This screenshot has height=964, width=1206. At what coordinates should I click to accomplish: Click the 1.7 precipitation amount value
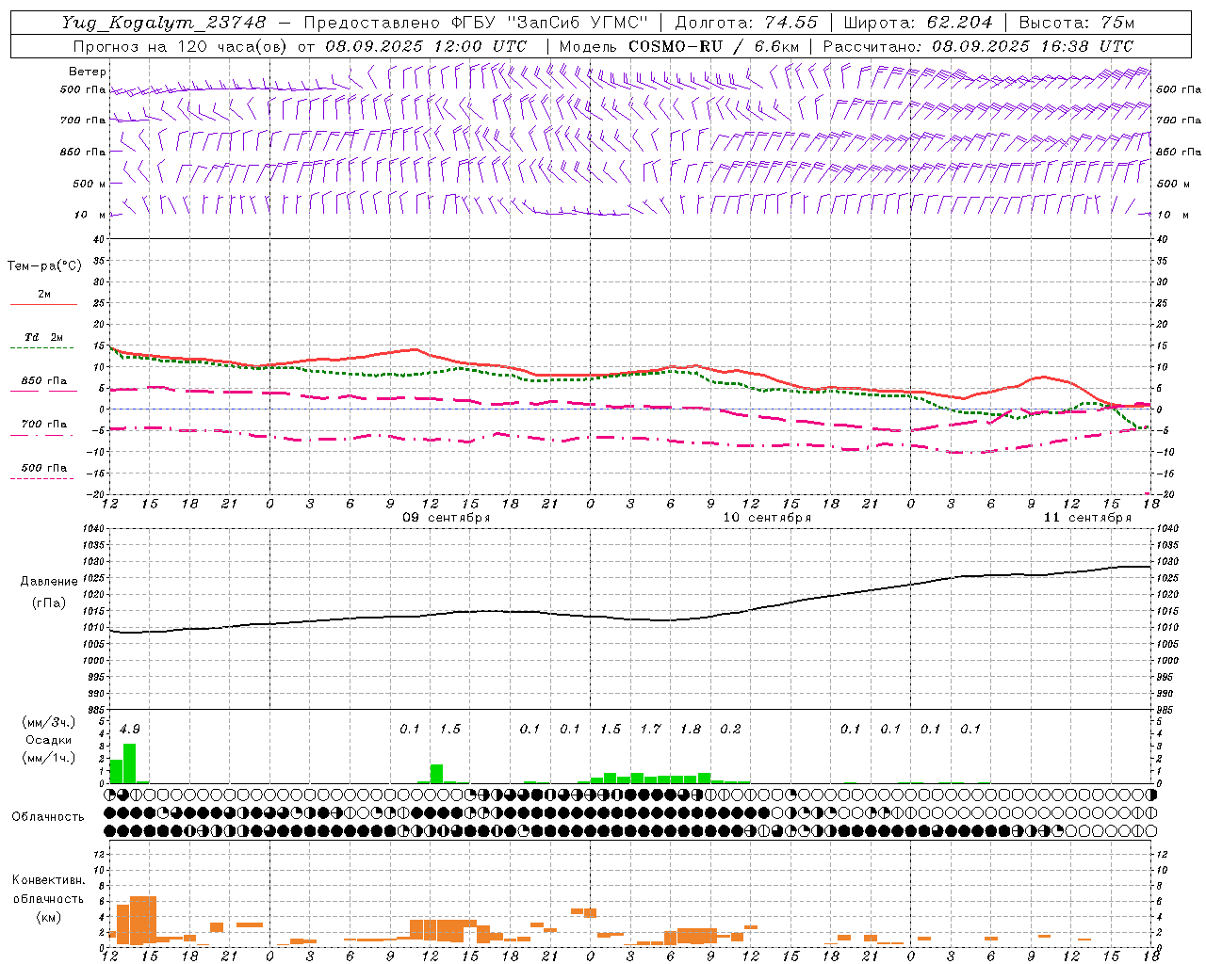(x=650, y=729)
